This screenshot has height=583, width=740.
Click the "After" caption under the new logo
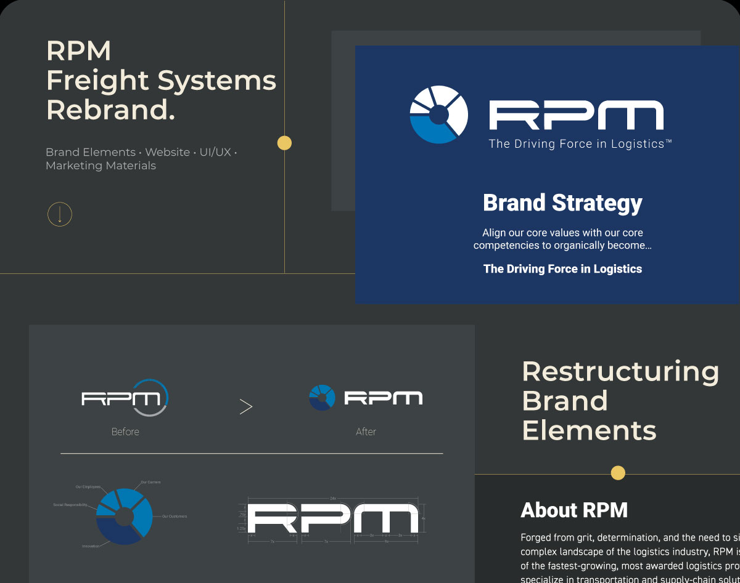click(366, 432)
